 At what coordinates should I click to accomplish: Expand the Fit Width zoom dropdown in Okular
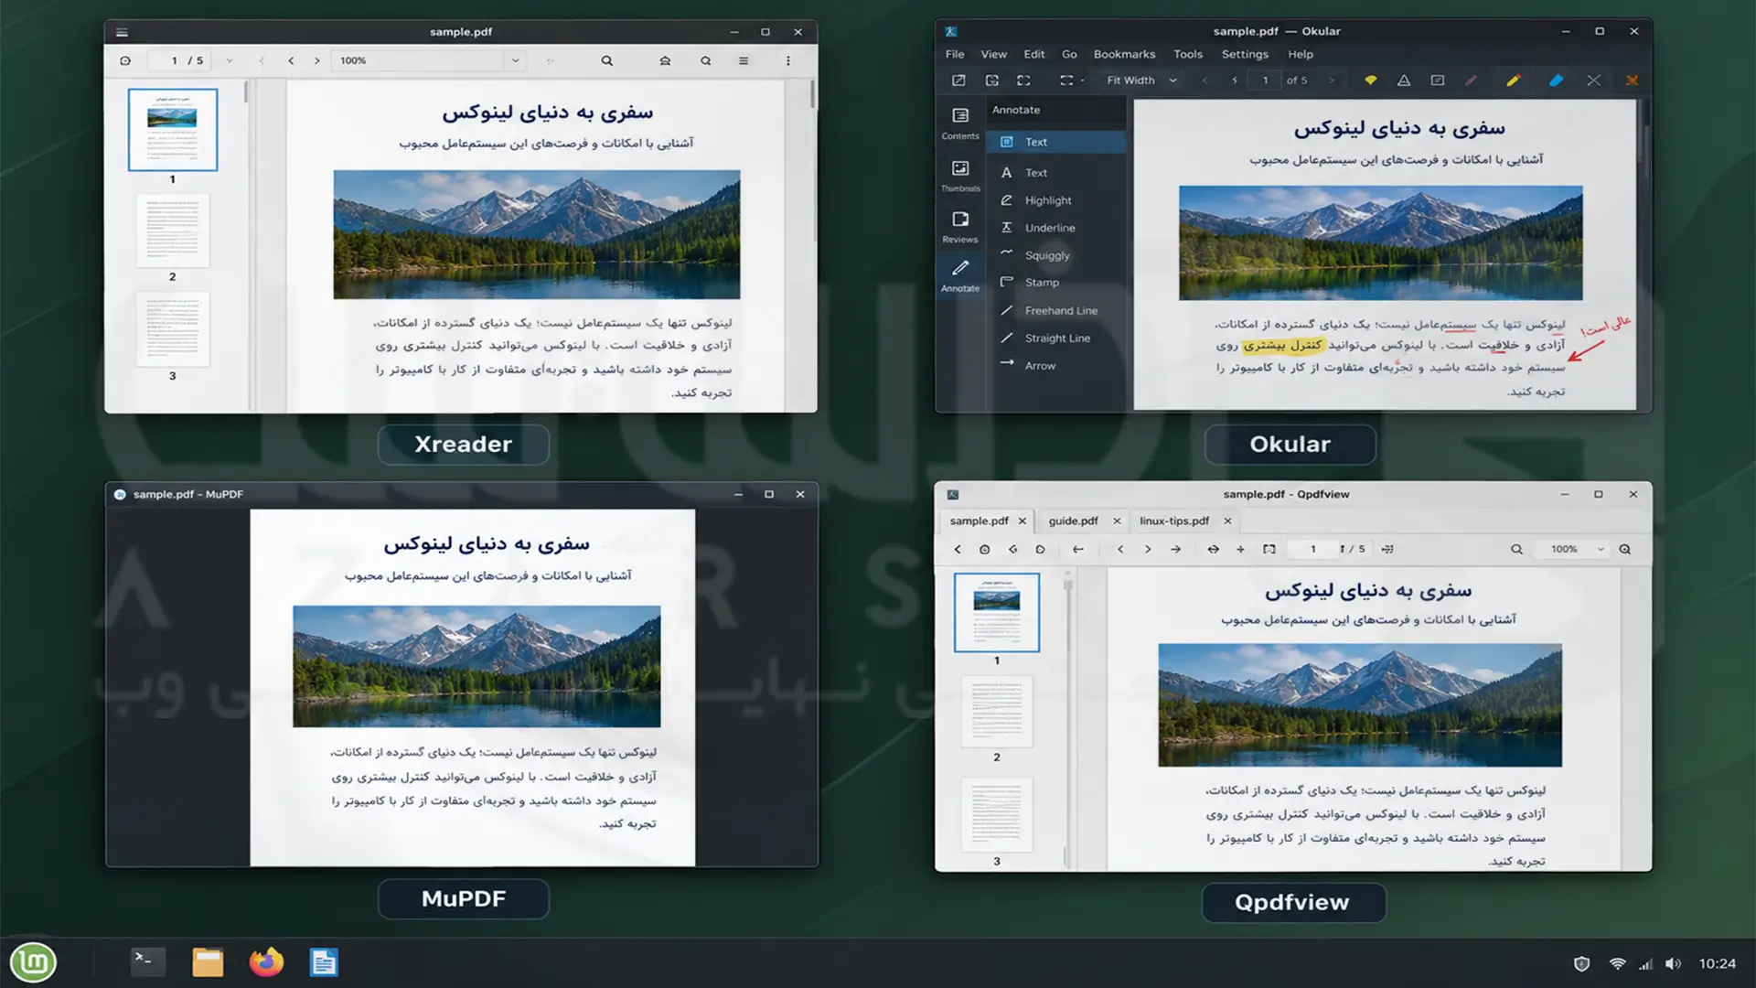1172,81
